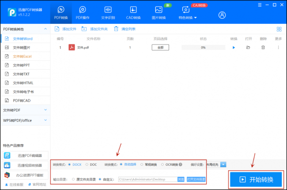Screen dimensions: 287x190
Task: Click 官网地址 link
Action: 37,185
